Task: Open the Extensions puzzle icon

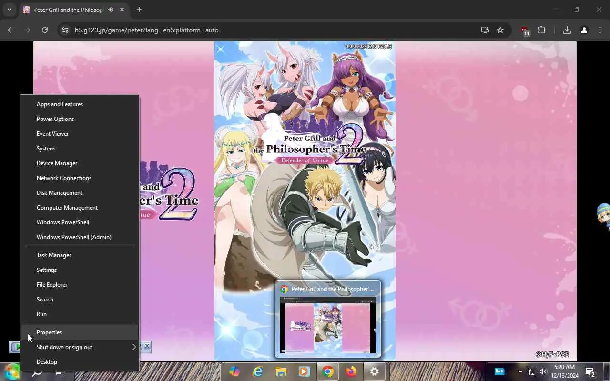Action: pos(541,30)
